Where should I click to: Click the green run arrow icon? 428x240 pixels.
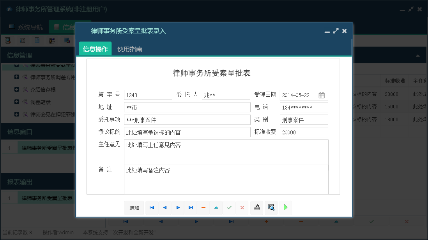tap(285, 207)
